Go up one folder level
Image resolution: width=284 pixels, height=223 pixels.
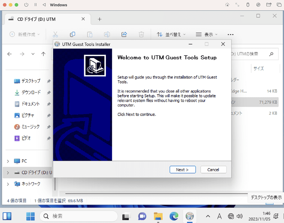click(x=43, y=54)
